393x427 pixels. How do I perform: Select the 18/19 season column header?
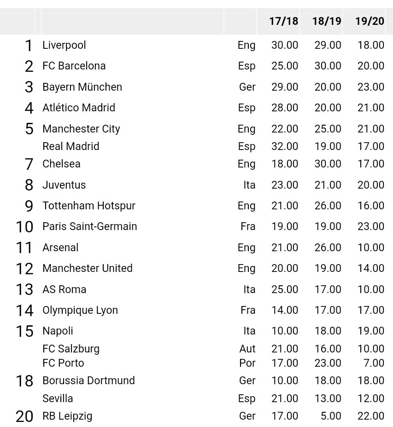tap(327, 21)
